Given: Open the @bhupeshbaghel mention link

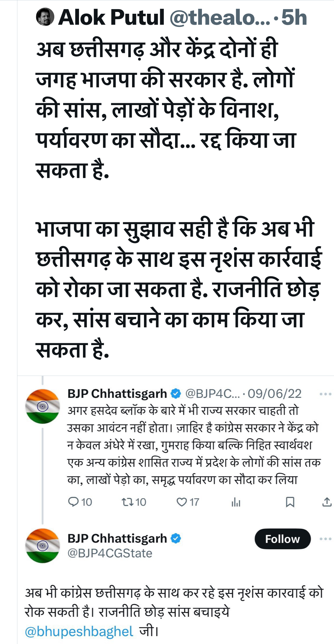Looking at the screenshot, I should [79, 631].
